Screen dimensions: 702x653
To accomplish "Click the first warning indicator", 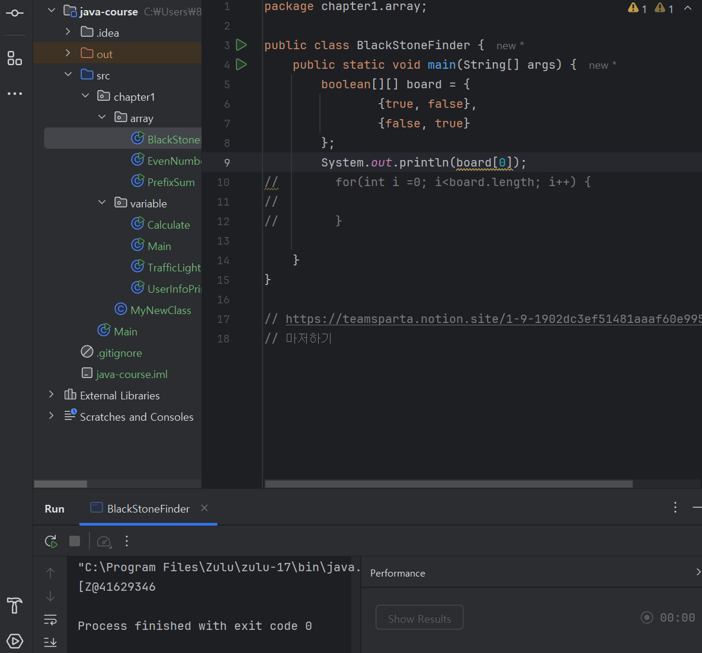I will pos(637,8).
